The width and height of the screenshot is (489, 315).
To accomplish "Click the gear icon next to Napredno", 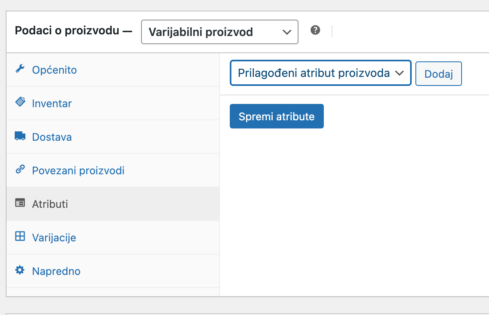I will (x=19, y=271).
